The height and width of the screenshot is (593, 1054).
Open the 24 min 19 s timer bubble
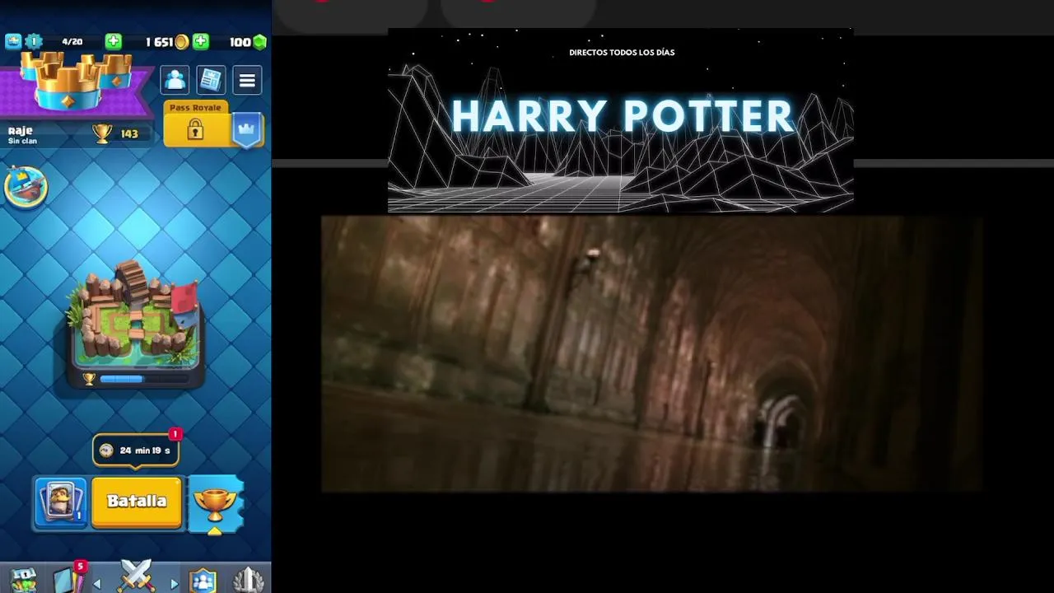(136, 450)
